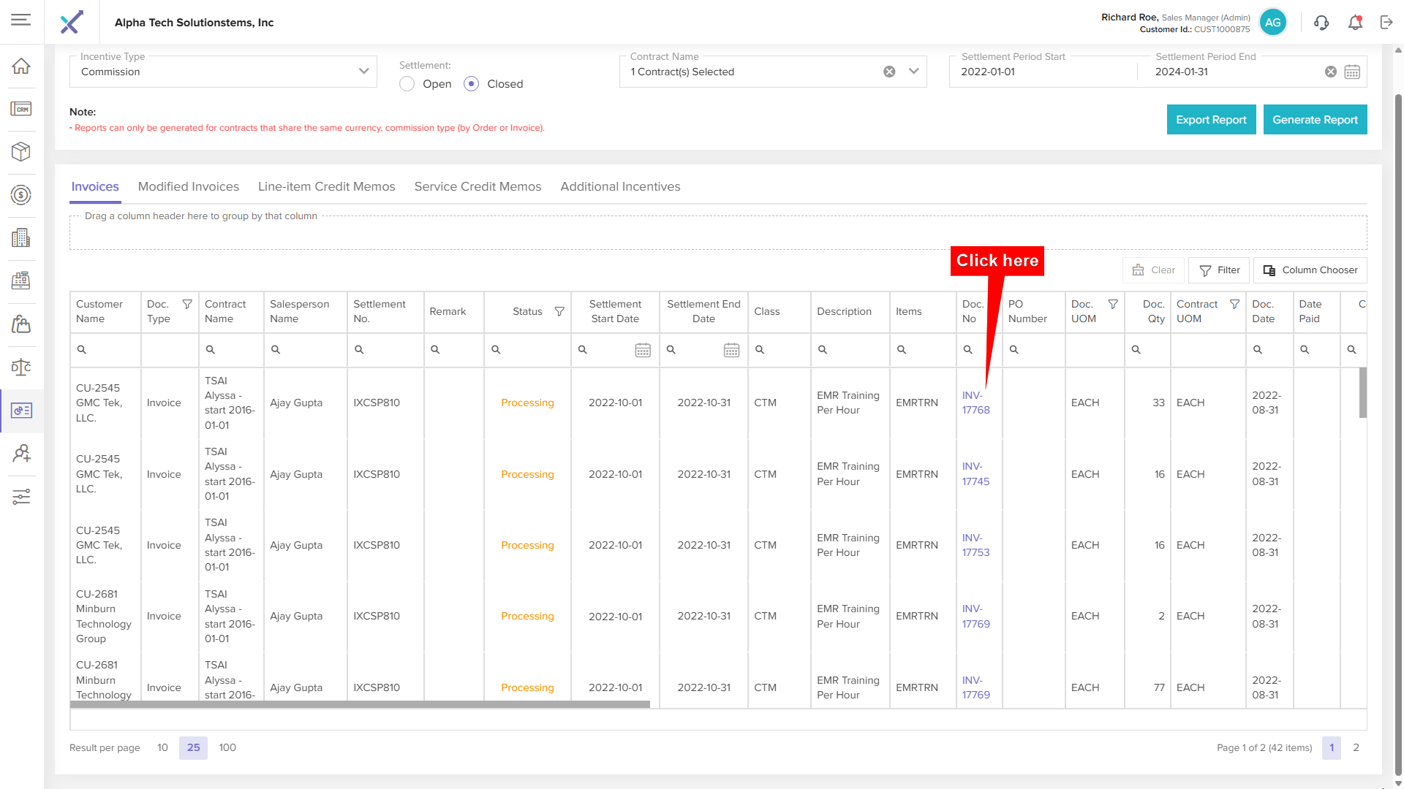
Task: Click the table horizontal scrollbar
Action: [x=360, y=704]
